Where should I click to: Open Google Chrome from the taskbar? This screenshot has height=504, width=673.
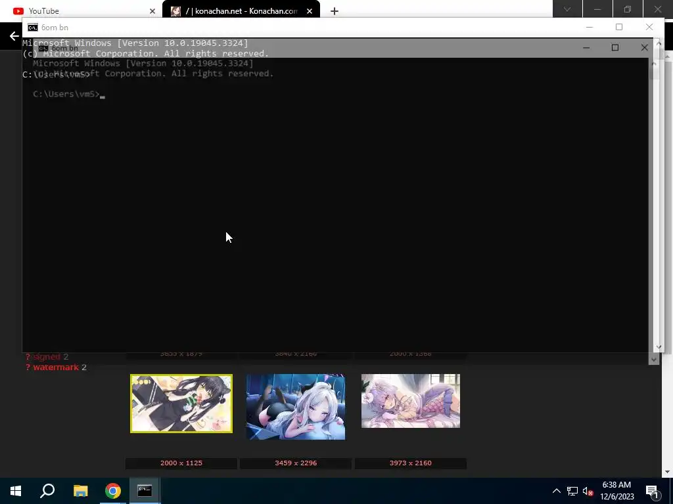coord(113,491)
